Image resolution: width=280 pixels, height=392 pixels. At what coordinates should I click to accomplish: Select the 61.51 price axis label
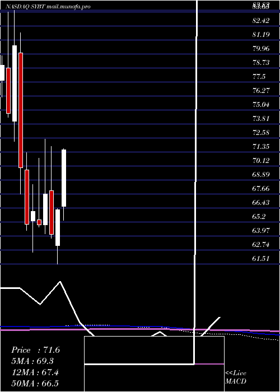tap(261, 259)
